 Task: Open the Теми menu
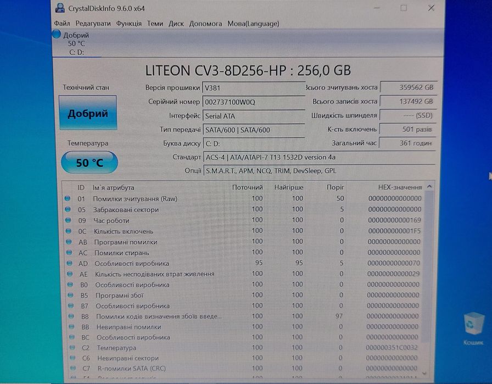tap(155, 24)
